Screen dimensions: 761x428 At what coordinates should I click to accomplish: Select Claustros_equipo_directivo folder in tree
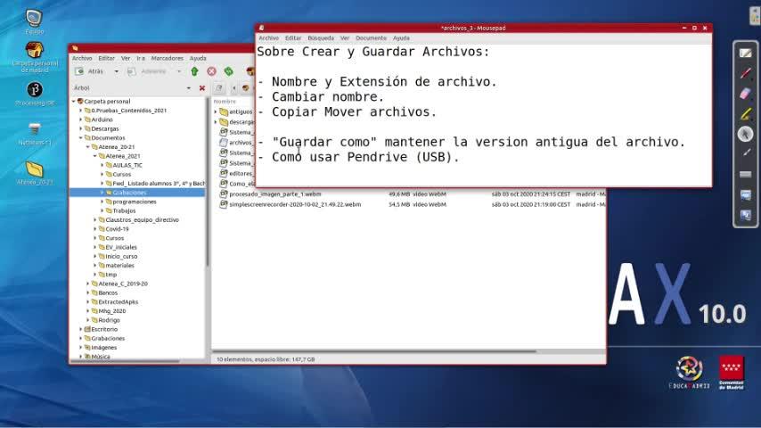pos(142,220)
